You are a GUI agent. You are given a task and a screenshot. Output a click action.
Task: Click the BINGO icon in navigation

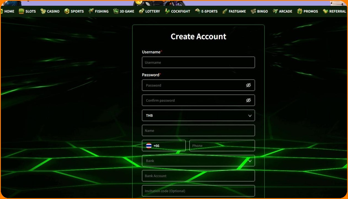(253, 11)
